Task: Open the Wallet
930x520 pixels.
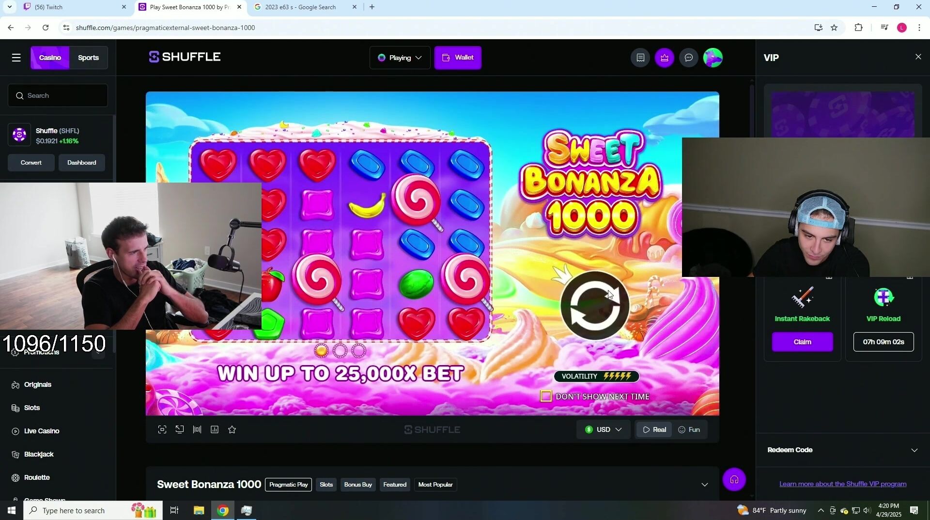Action: 458,58
